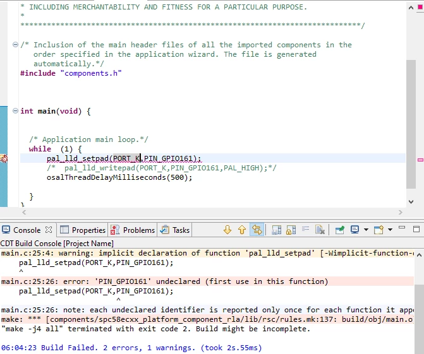424x354 pixels.
Task: Pin the console view
Action: [339, 230]
